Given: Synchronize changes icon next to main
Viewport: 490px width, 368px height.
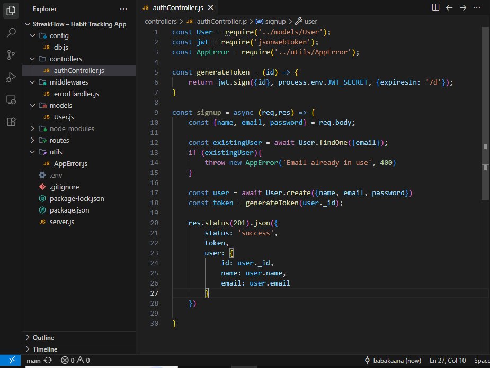Looking at the screenshot, I should pyautogui.click(x=48, y=360).
